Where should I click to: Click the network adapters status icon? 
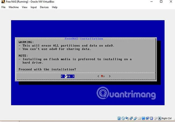pyautogui.click(x=131, y=118)
